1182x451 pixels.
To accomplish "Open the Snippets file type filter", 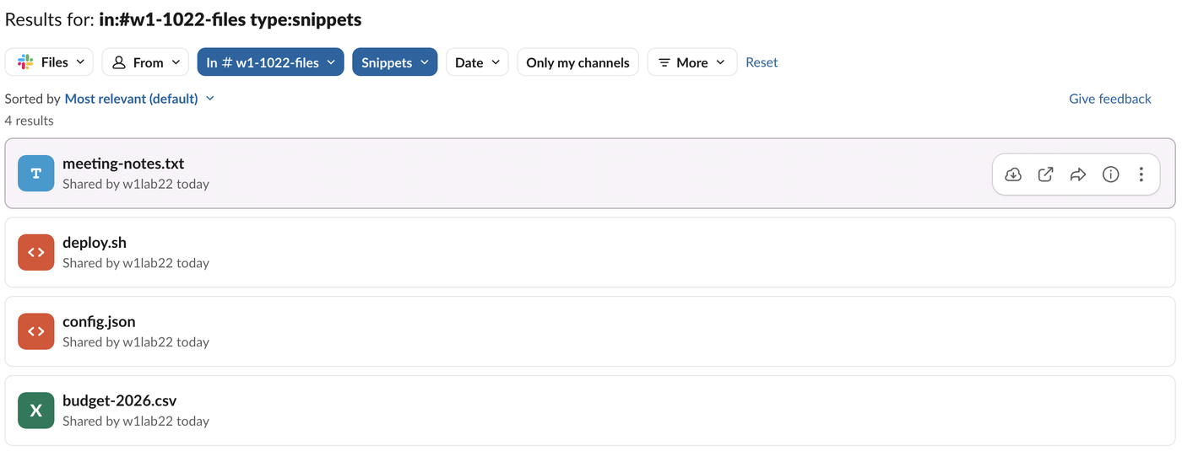I will [x=394, y=62].
